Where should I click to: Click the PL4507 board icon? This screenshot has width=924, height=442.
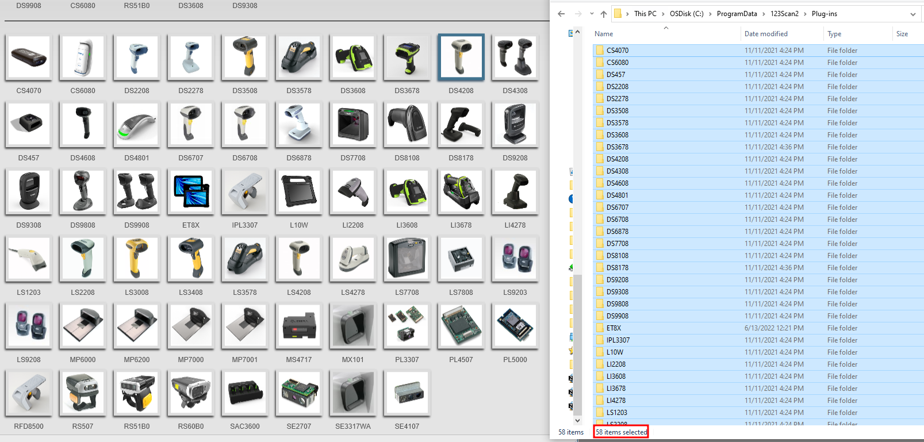pyautogui.click(x=461, y=326)
